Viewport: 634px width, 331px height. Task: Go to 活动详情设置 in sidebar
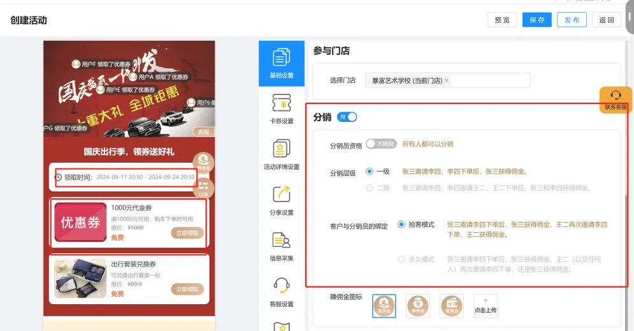click(281, 154)
